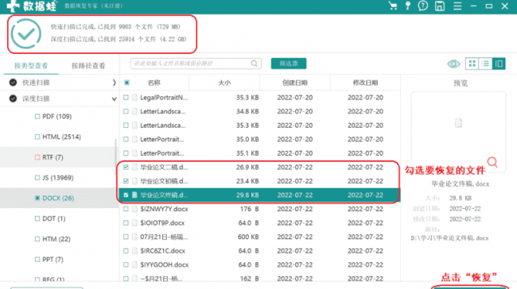Check the LegalPortraitN file checkbox
This screenshot has height=289, width=517.
click(126, 98)
